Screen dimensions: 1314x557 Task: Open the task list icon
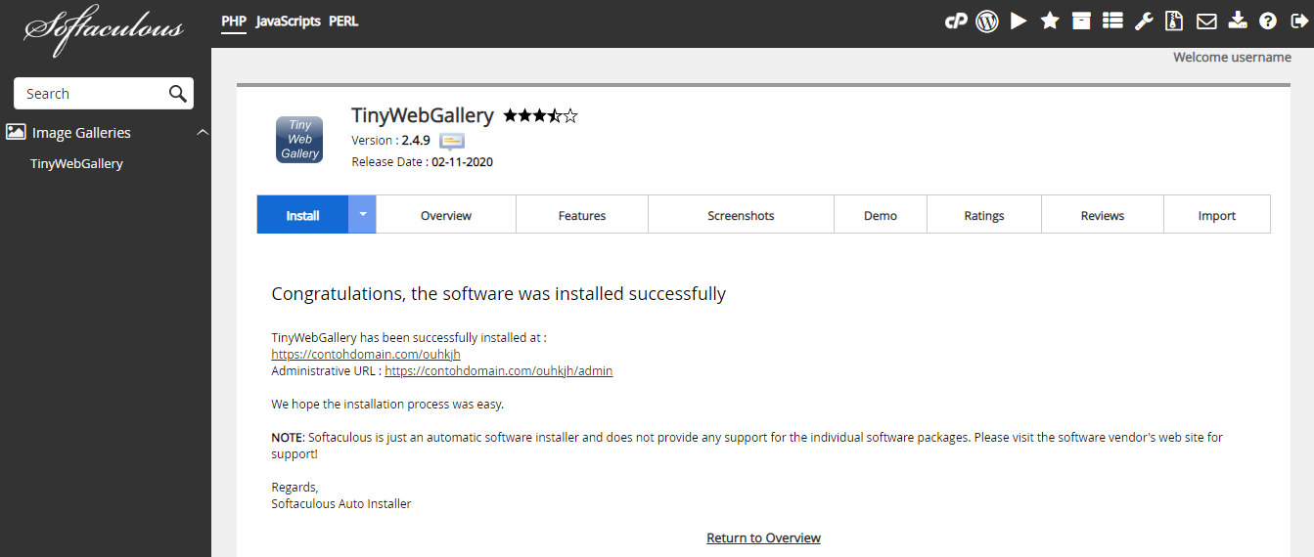tap(1112, 21)
